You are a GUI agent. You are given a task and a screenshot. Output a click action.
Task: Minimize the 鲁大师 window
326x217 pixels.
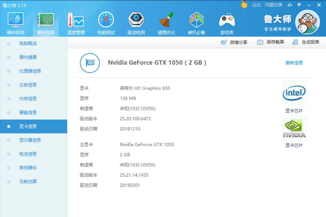tap(309, 5)
